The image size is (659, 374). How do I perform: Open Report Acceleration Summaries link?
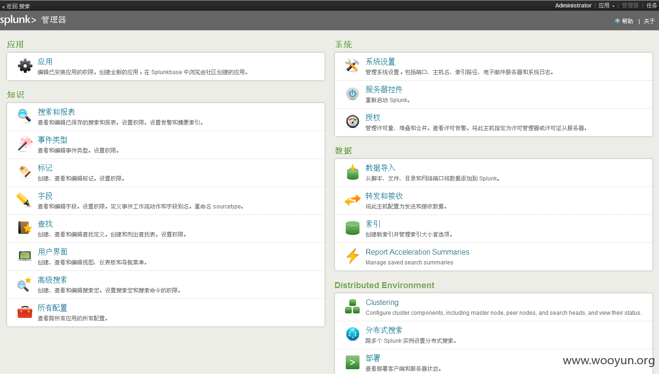click(417, 252)
